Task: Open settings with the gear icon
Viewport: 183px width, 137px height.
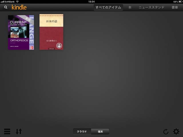Action: coord(176,132)
